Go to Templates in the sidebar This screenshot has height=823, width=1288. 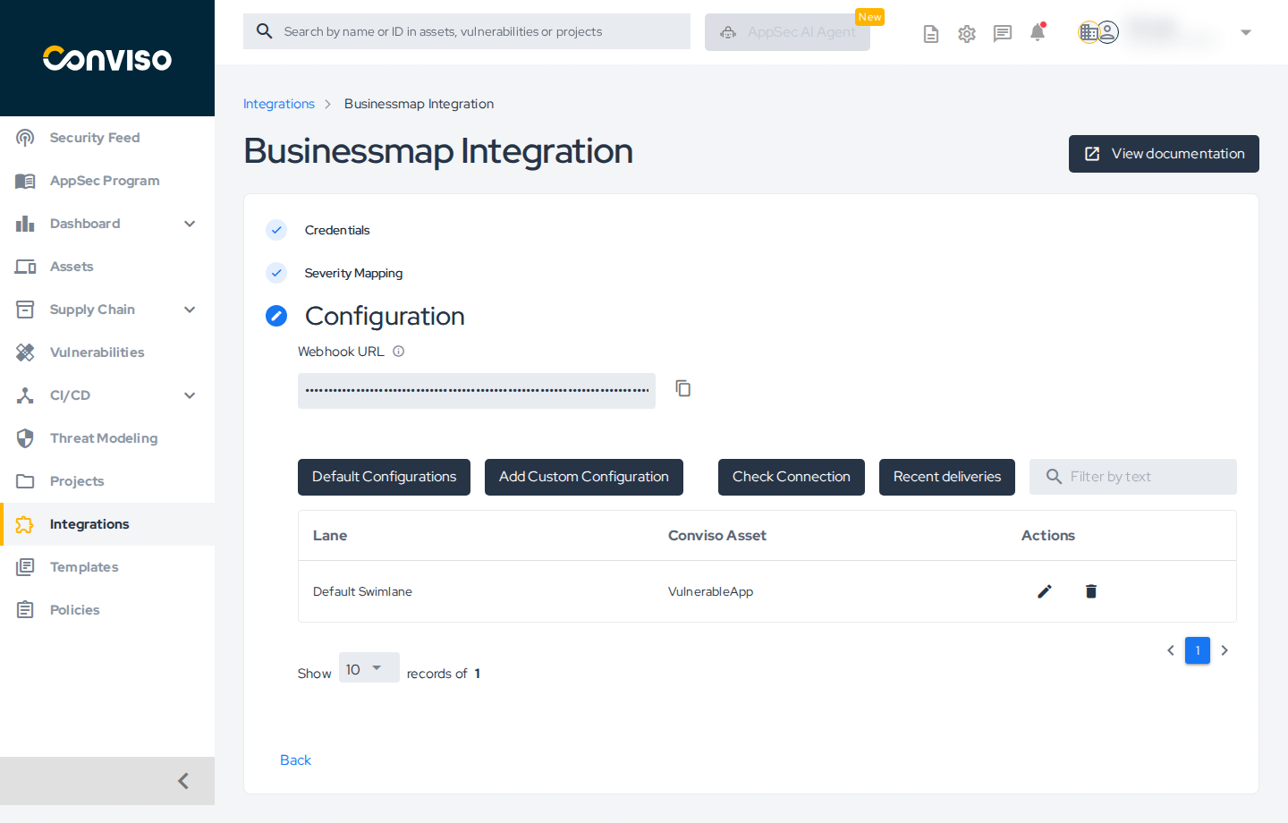tap(84, 566)
